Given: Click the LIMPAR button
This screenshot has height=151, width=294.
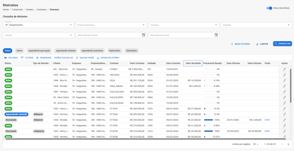Looking at the screenshot, I should (262, 44).
